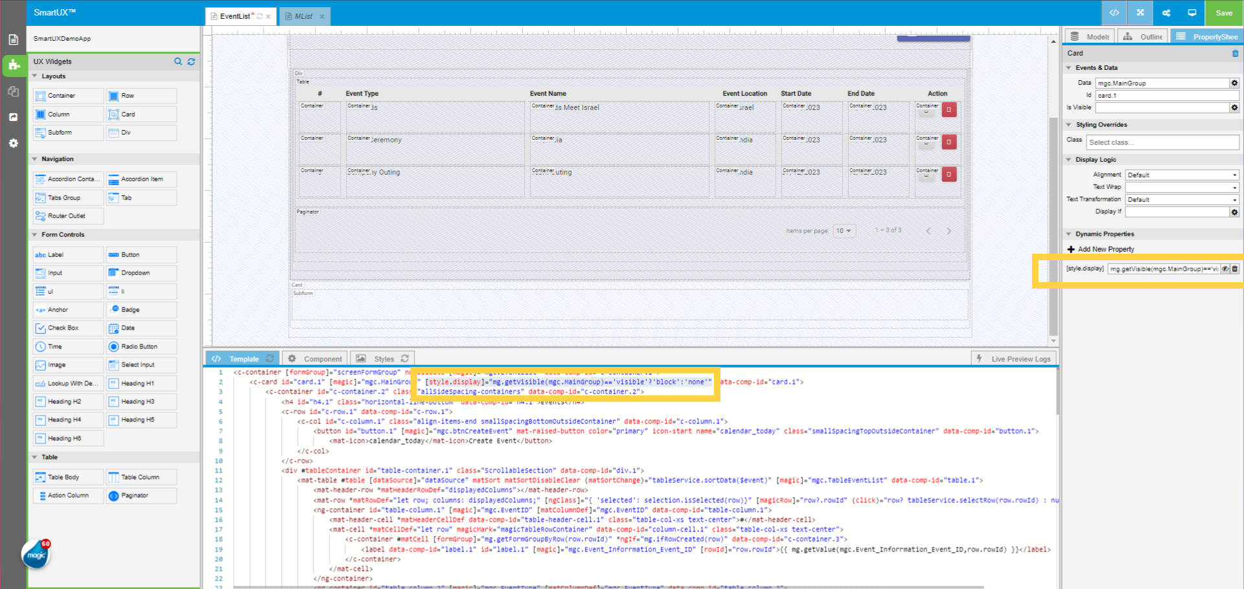This screenshot has height=589, width=1244.
Task: Open the desktop preview monitor icon
Action: [x=1192, y=13]
